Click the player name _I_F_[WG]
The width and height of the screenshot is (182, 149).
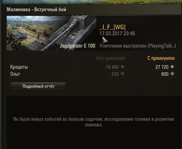click(113, 27)
